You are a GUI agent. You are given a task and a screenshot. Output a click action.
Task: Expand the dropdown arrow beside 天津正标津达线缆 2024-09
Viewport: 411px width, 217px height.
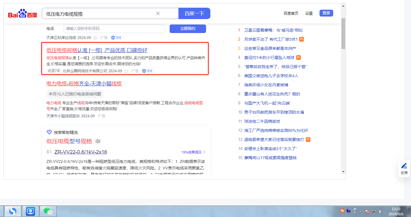pyautogui.click(x=95, y=38)
